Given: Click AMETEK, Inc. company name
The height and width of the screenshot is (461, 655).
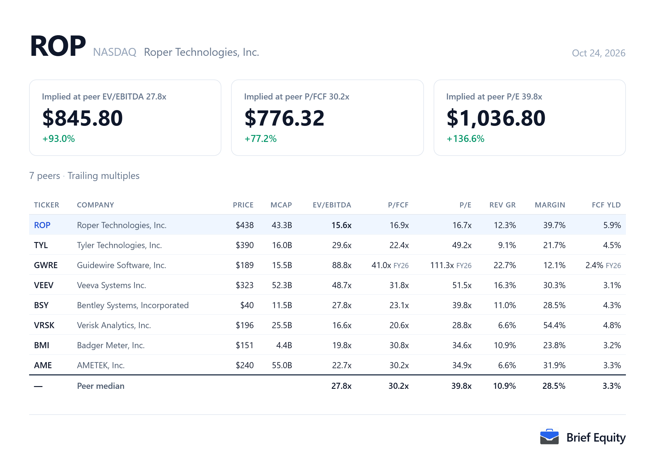Looking at the screenshot, I should (x=101, y=365).
